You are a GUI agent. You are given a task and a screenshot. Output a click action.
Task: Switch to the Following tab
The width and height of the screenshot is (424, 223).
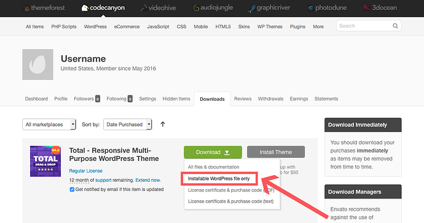coord(120,99)
